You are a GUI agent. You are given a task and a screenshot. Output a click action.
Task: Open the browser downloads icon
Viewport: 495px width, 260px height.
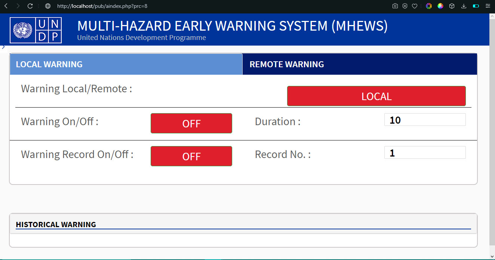464,6
